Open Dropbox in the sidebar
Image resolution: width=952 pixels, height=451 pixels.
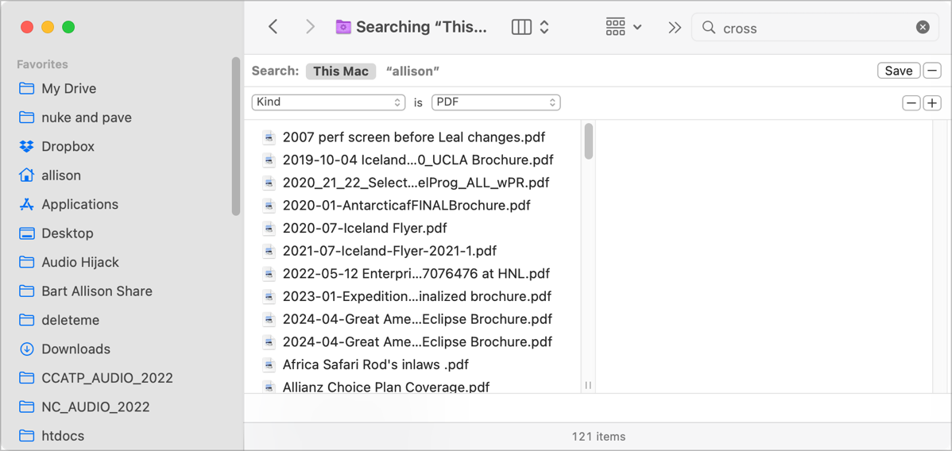click(x=68, y=146)
